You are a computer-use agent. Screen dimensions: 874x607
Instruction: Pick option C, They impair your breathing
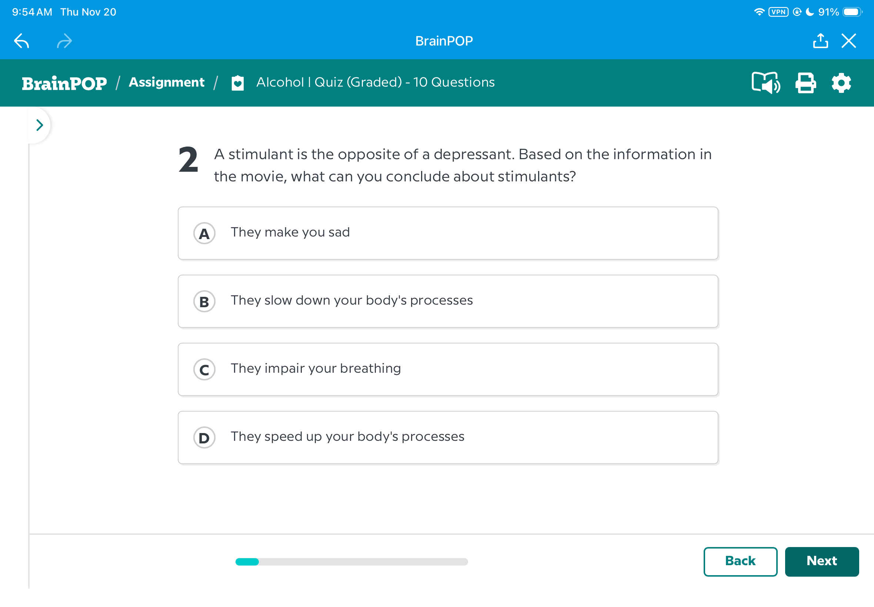448,369
